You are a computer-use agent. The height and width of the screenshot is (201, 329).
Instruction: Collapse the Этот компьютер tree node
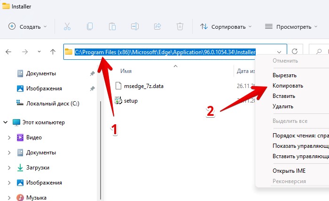point(6,122)
